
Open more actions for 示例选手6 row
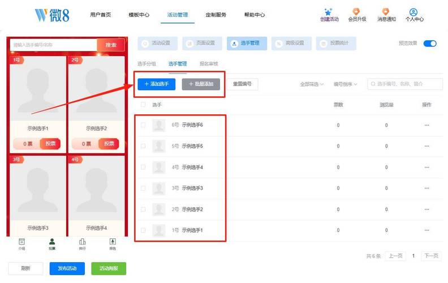(x=427, y=125)
